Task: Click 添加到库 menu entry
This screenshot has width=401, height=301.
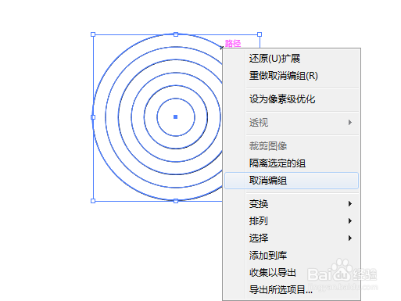Action: tap(292, 256)
